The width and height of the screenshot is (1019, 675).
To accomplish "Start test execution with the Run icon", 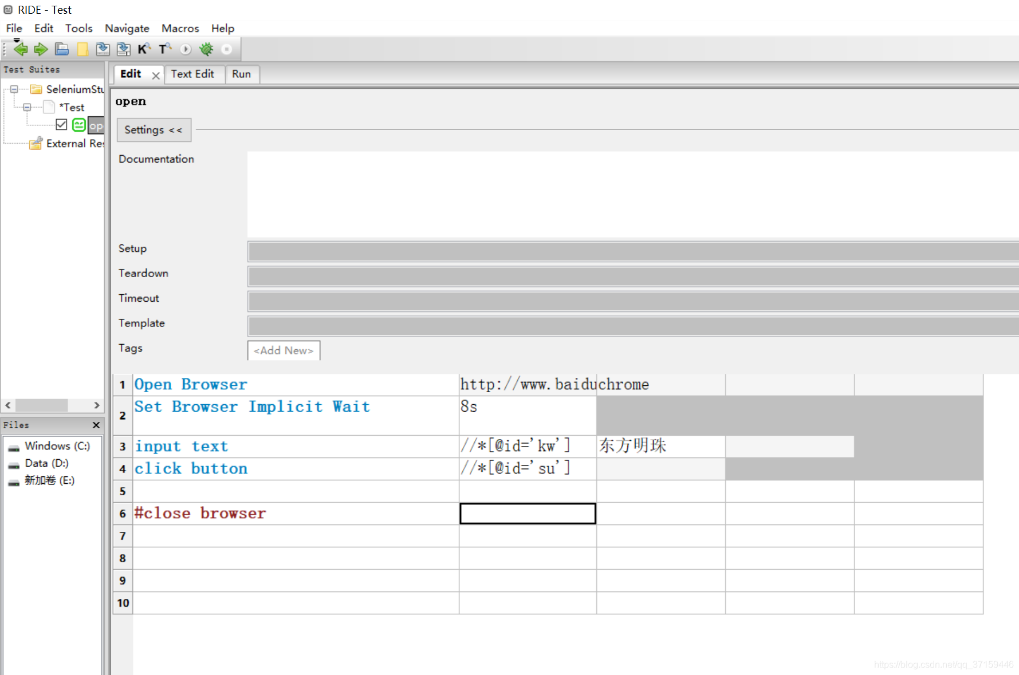I will (184, 49).
